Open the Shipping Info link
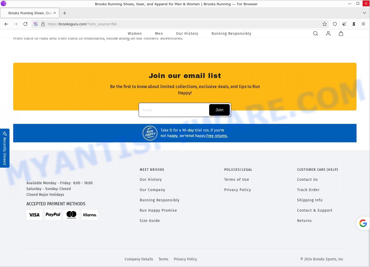Image resolution: width=370 pixels, height=267 pixels. pyautogui.click(x=310, y=200)
